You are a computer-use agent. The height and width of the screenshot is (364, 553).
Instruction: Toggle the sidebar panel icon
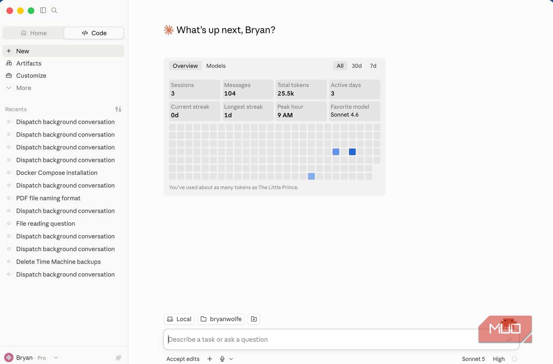click(x=43, y=10)
